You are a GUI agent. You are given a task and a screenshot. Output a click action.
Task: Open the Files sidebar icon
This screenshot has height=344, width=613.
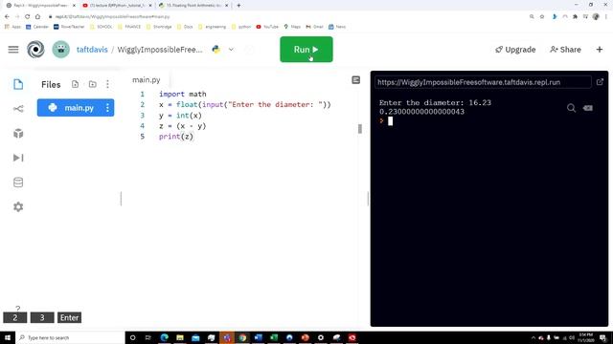(x=18, y=84)
